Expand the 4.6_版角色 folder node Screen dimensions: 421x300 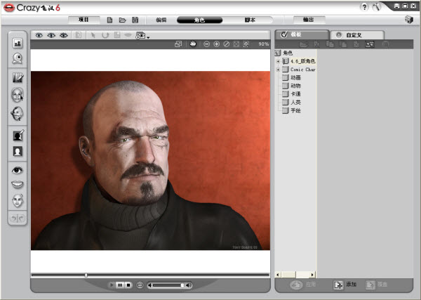279,61
